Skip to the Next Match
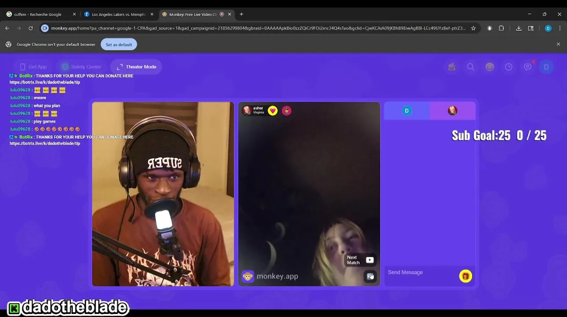Image resolution: width=567 pixels, height=317 pixels. (x=359, y=260)
